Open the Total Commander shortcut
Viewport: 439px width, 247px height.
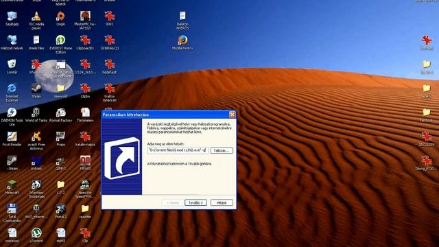click(x=12, y=209)
